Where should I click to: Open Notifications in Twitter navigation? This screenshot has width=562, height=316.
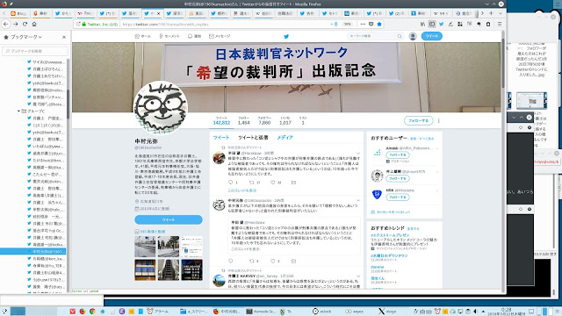pyautogui.click(x=195, y=36)
